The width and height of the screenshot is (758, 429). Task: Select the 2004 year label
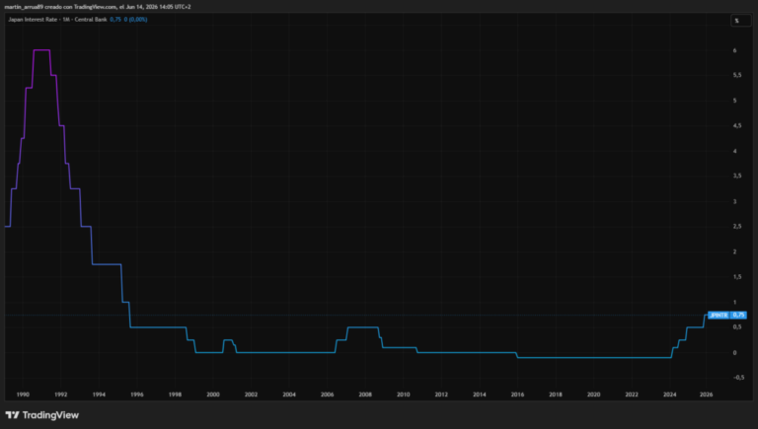[x=289, y=394]
